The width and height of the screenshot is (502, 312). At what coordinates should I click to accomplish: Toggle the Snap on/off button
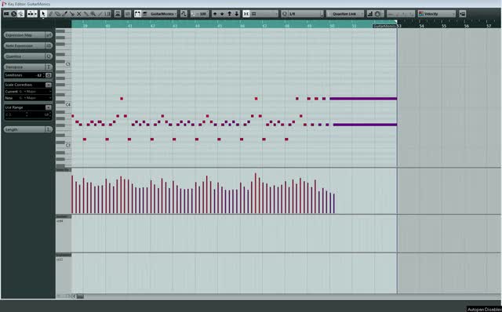click(x=246, y=14)
